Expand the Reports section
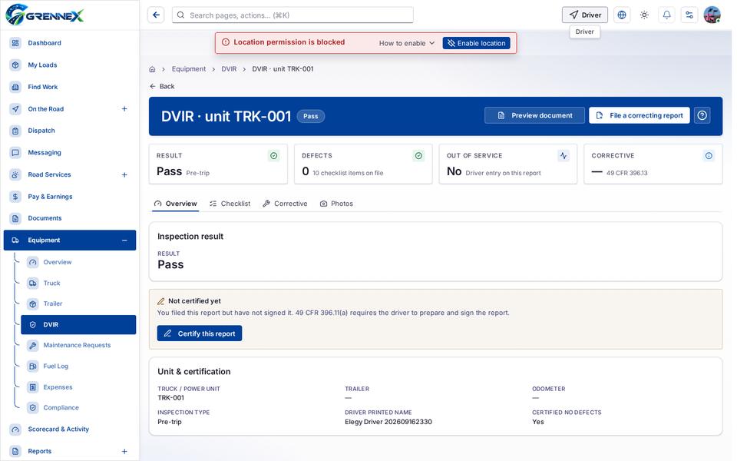737x461 pixels. click(x=124, y=451)
